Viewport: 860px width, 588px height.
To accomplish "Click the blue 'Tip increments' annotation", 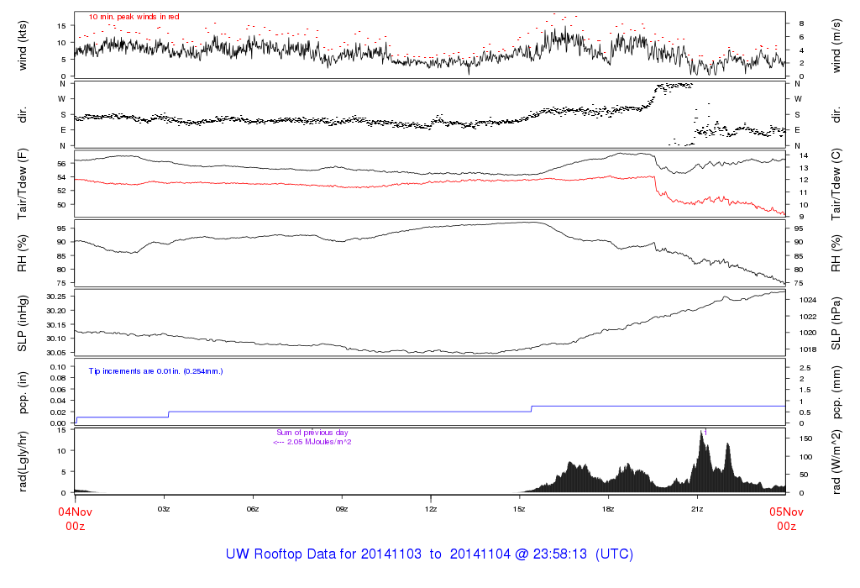I will pyautogui.click(x=155, y=370).
